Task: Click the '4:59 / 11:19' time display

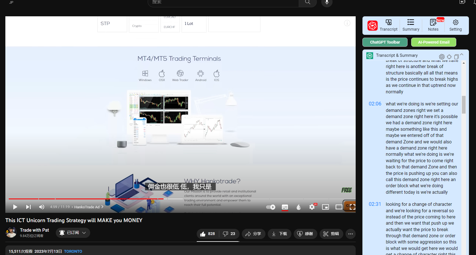Action: 60,207
